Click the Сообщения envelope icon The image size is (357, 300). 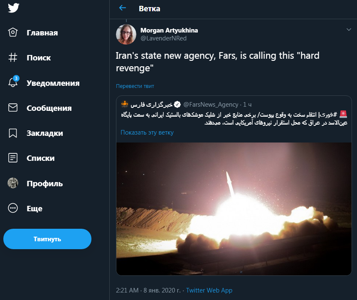(13, 108)
